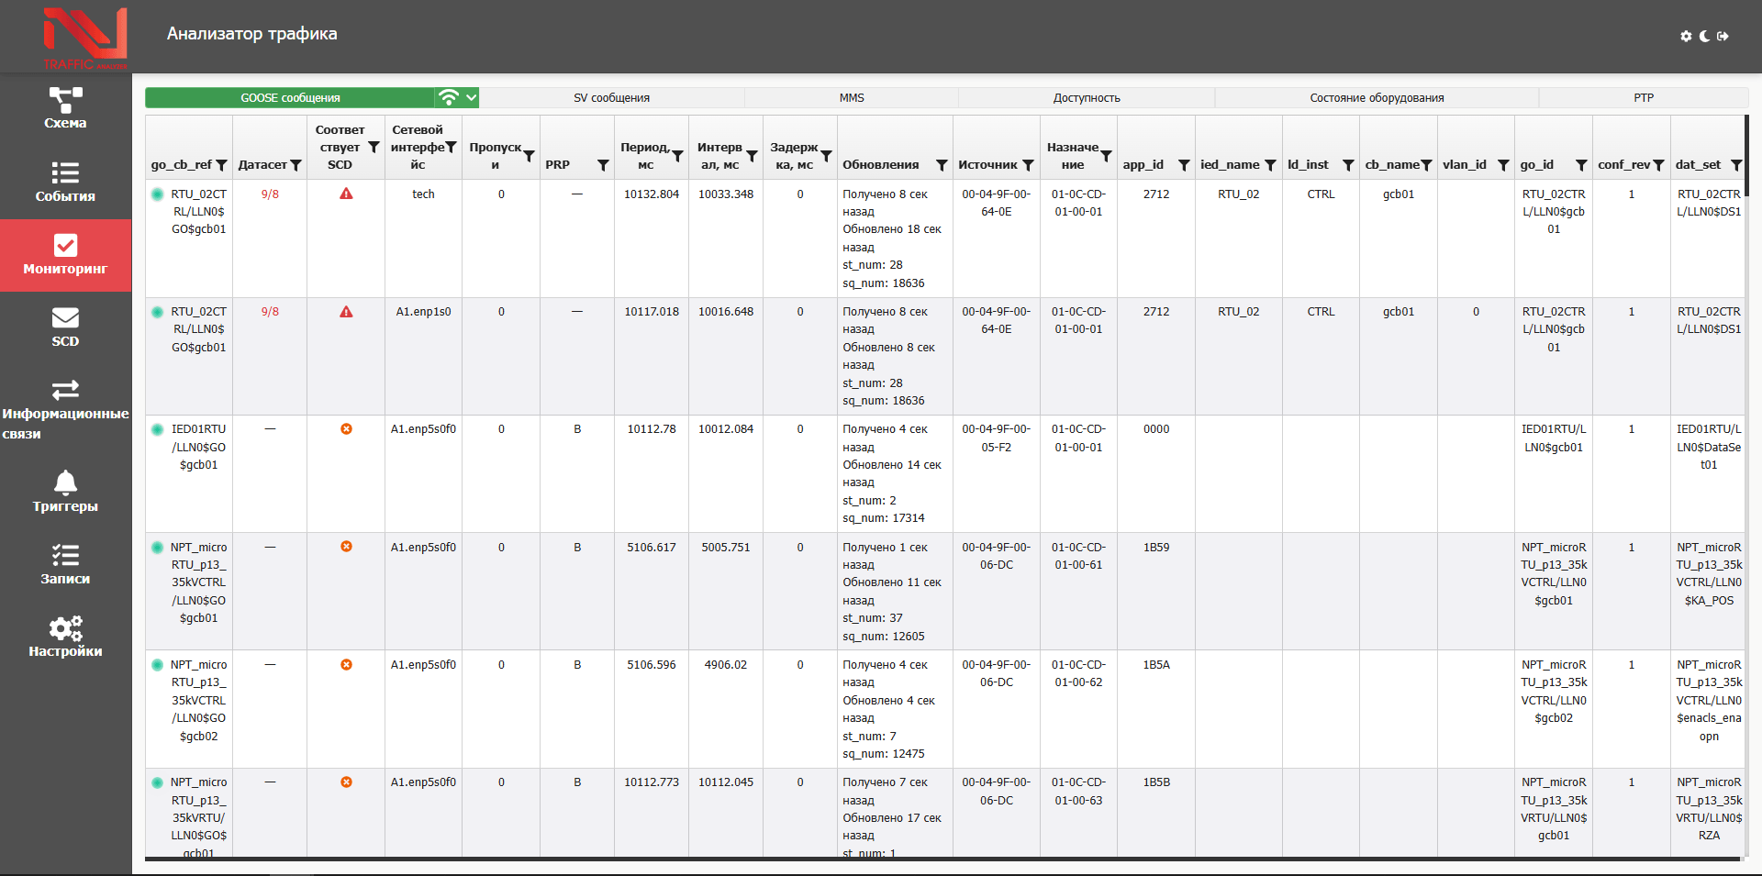
Task: Open the go_id column filter
Action: [x=1581, y=165]
